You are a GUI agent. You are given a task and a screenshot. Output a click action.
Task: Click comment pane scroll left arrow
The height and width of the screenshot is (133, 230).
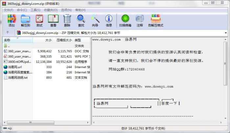[94, 122]
